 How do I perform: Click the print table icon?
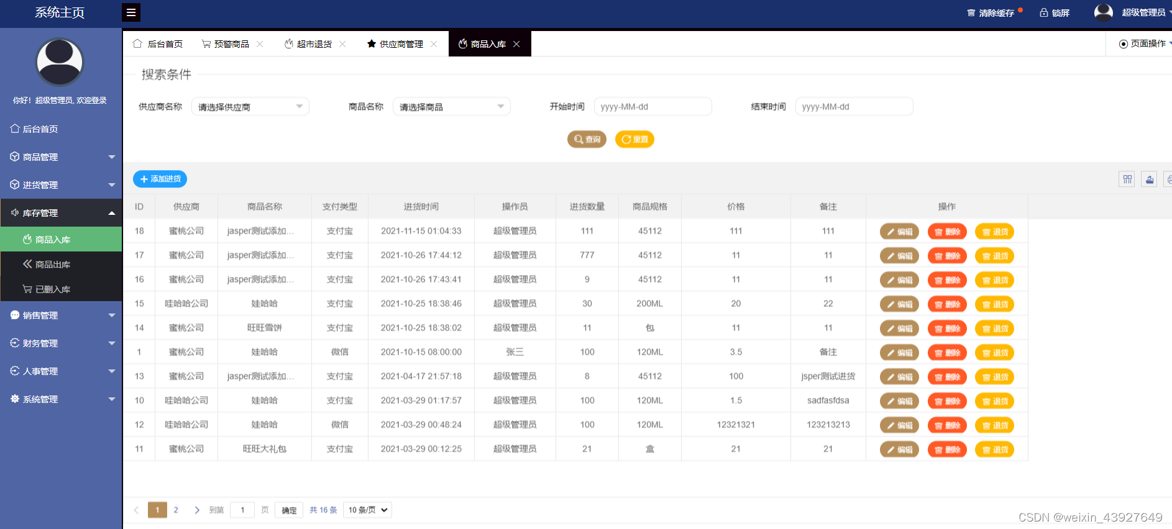[1168, 179]
